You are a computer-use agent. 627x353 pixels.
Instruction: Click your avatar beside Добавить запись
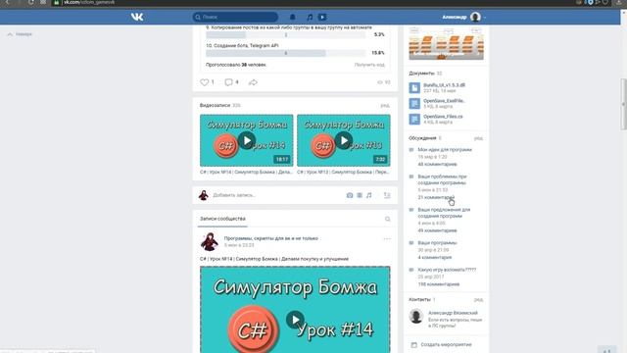204,195
